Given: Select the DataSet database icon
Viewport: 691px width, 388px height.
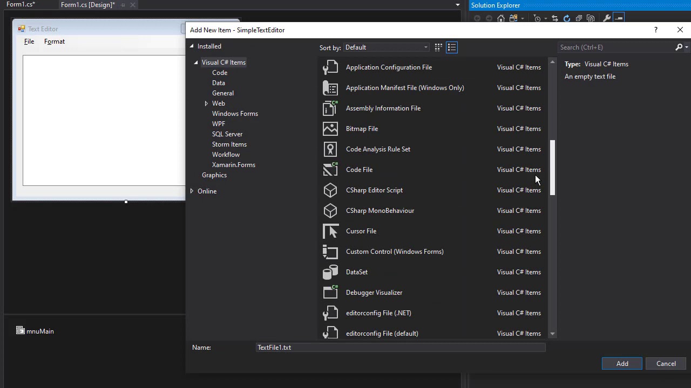Looking at the screenshot, I should pyautogui.click(x=330, y=272).
